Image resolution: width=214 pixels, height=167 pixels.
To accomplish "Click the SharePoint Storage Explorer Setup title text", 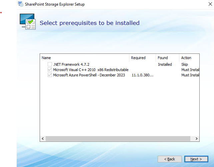I will point(55,4).
